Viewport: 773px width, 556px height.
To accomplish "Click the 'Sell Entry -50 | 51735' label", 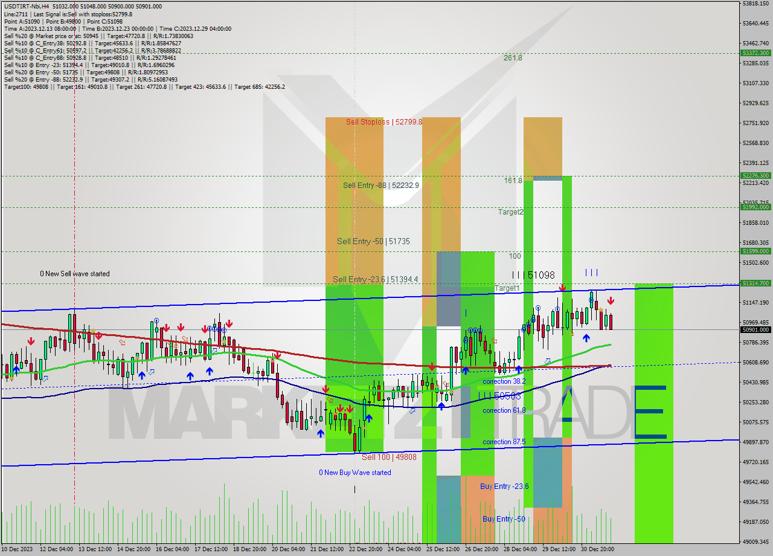I will pyautogui.click(x=373, y=242).
